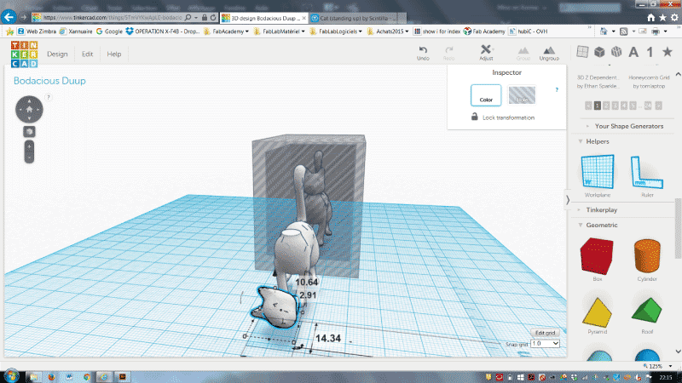Zoom out with the minus button
The image size is (682, 383).
click(29, 157)
